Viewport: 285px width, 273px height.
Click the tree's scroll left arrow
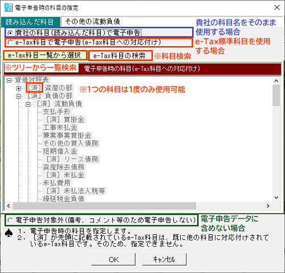click(x=9, y=206)
